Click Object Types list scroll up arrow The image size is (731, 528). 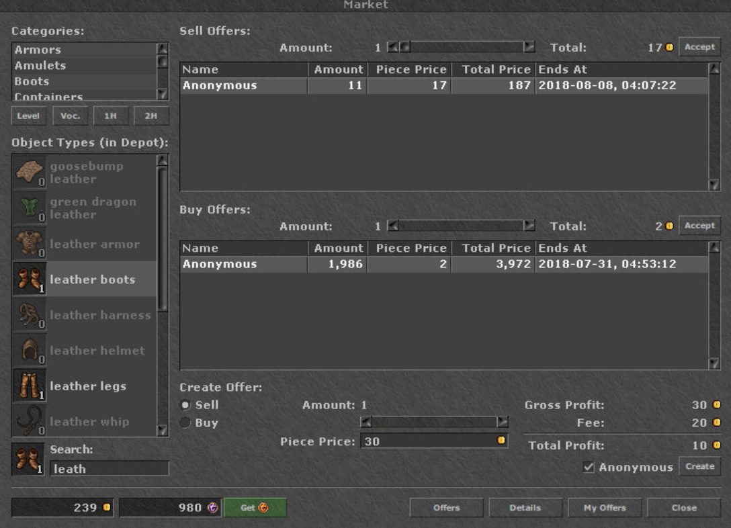[x=162, y=161]
